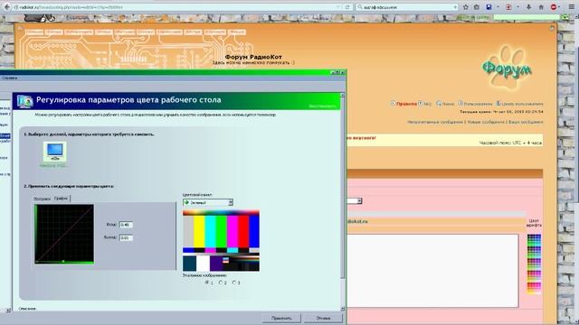Open the downloads arrow icon in toolbar

coord(528,7)
